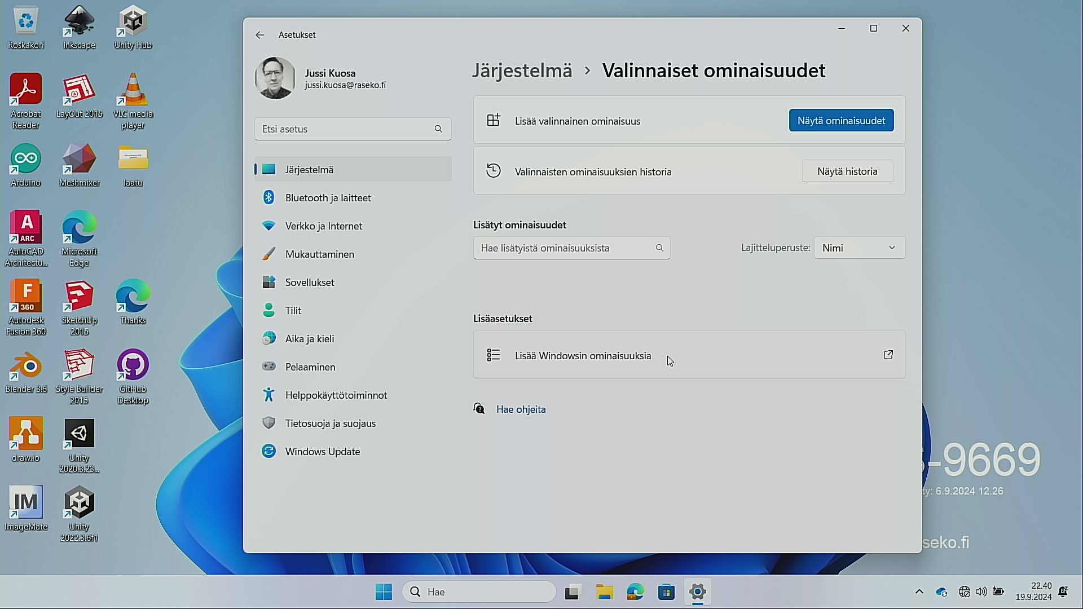1083x609 pixels.
Task: Open the clock showing 22.40
Action: point(1033,592)
